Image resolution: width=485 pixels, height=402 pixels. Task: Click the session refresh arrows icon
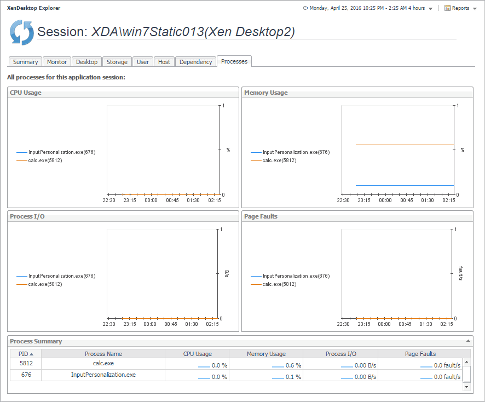pos(22,32)
